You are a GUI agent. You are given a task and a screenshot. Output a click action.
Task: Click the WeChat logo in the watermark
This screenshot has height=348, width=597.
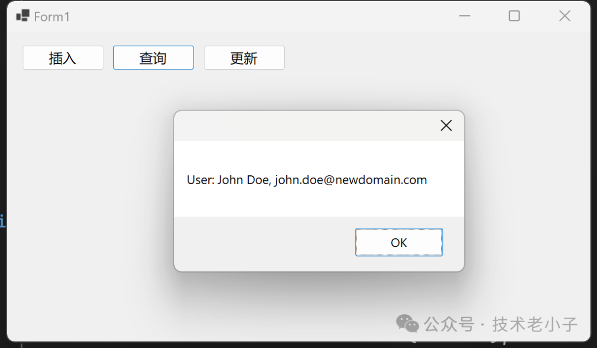pyautogui.click(x=407, y=324)
